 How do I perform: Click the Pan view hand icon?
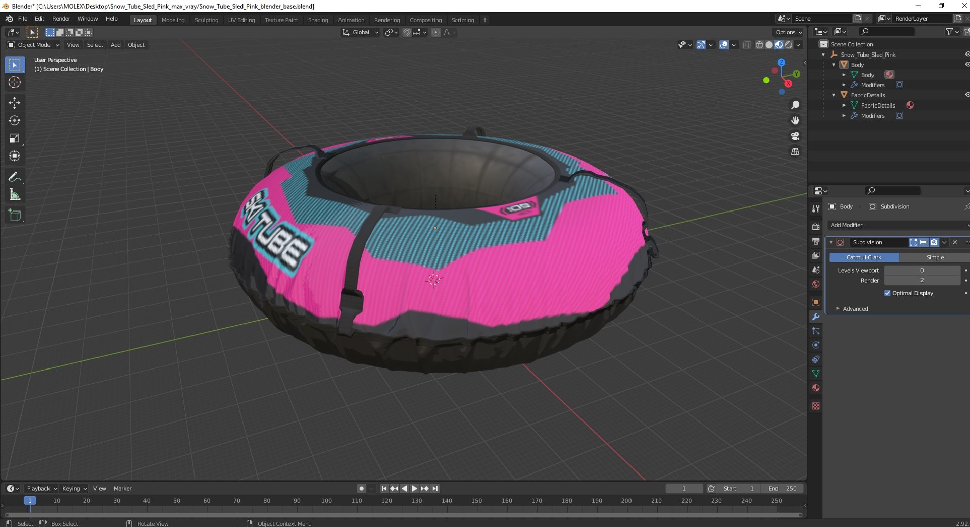(x=795, y=121)
